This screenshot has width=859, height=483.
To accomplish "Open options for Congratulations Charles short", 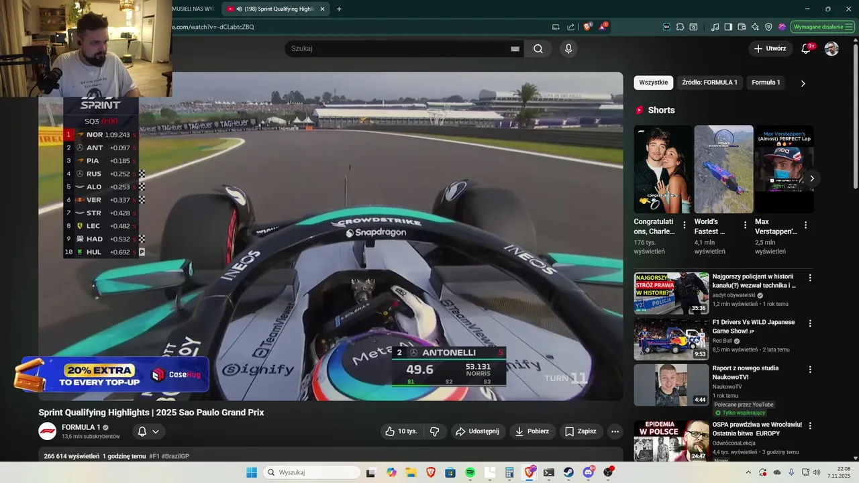I will (x=685, y=225).
